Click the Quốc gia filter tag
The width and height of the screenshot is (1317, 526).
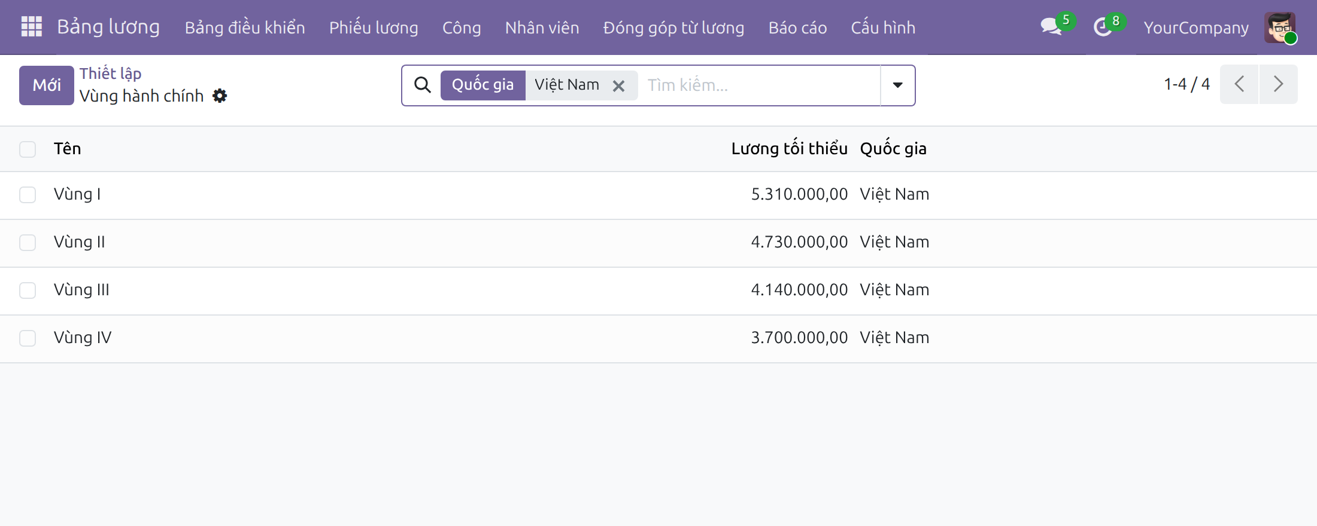tap(483, 85)
